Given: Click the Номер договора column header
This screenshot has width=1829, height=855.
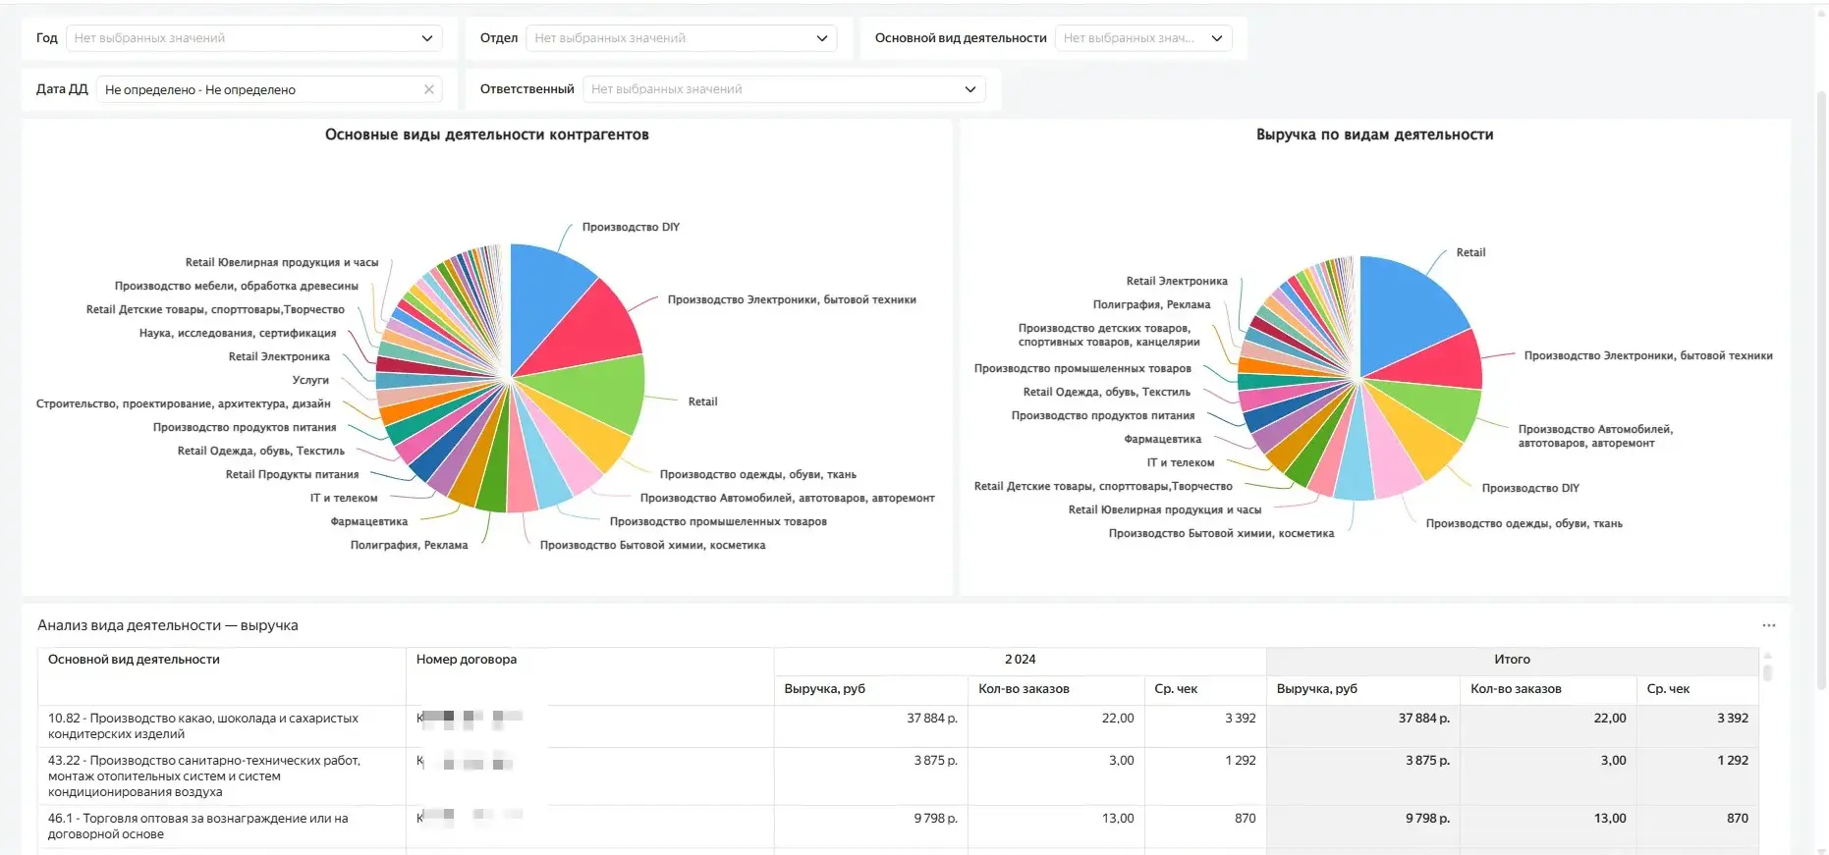Looking at the screenshot, I should click(467, 660).
